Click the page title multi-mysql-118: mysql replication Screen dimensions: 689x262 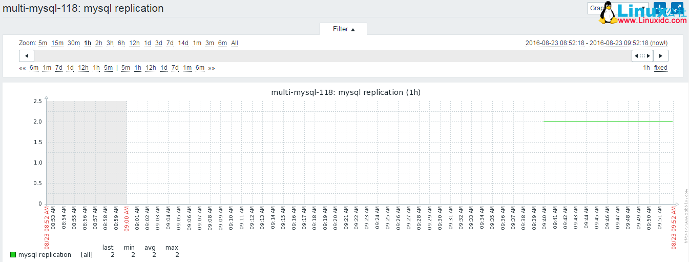coord(83,8)
